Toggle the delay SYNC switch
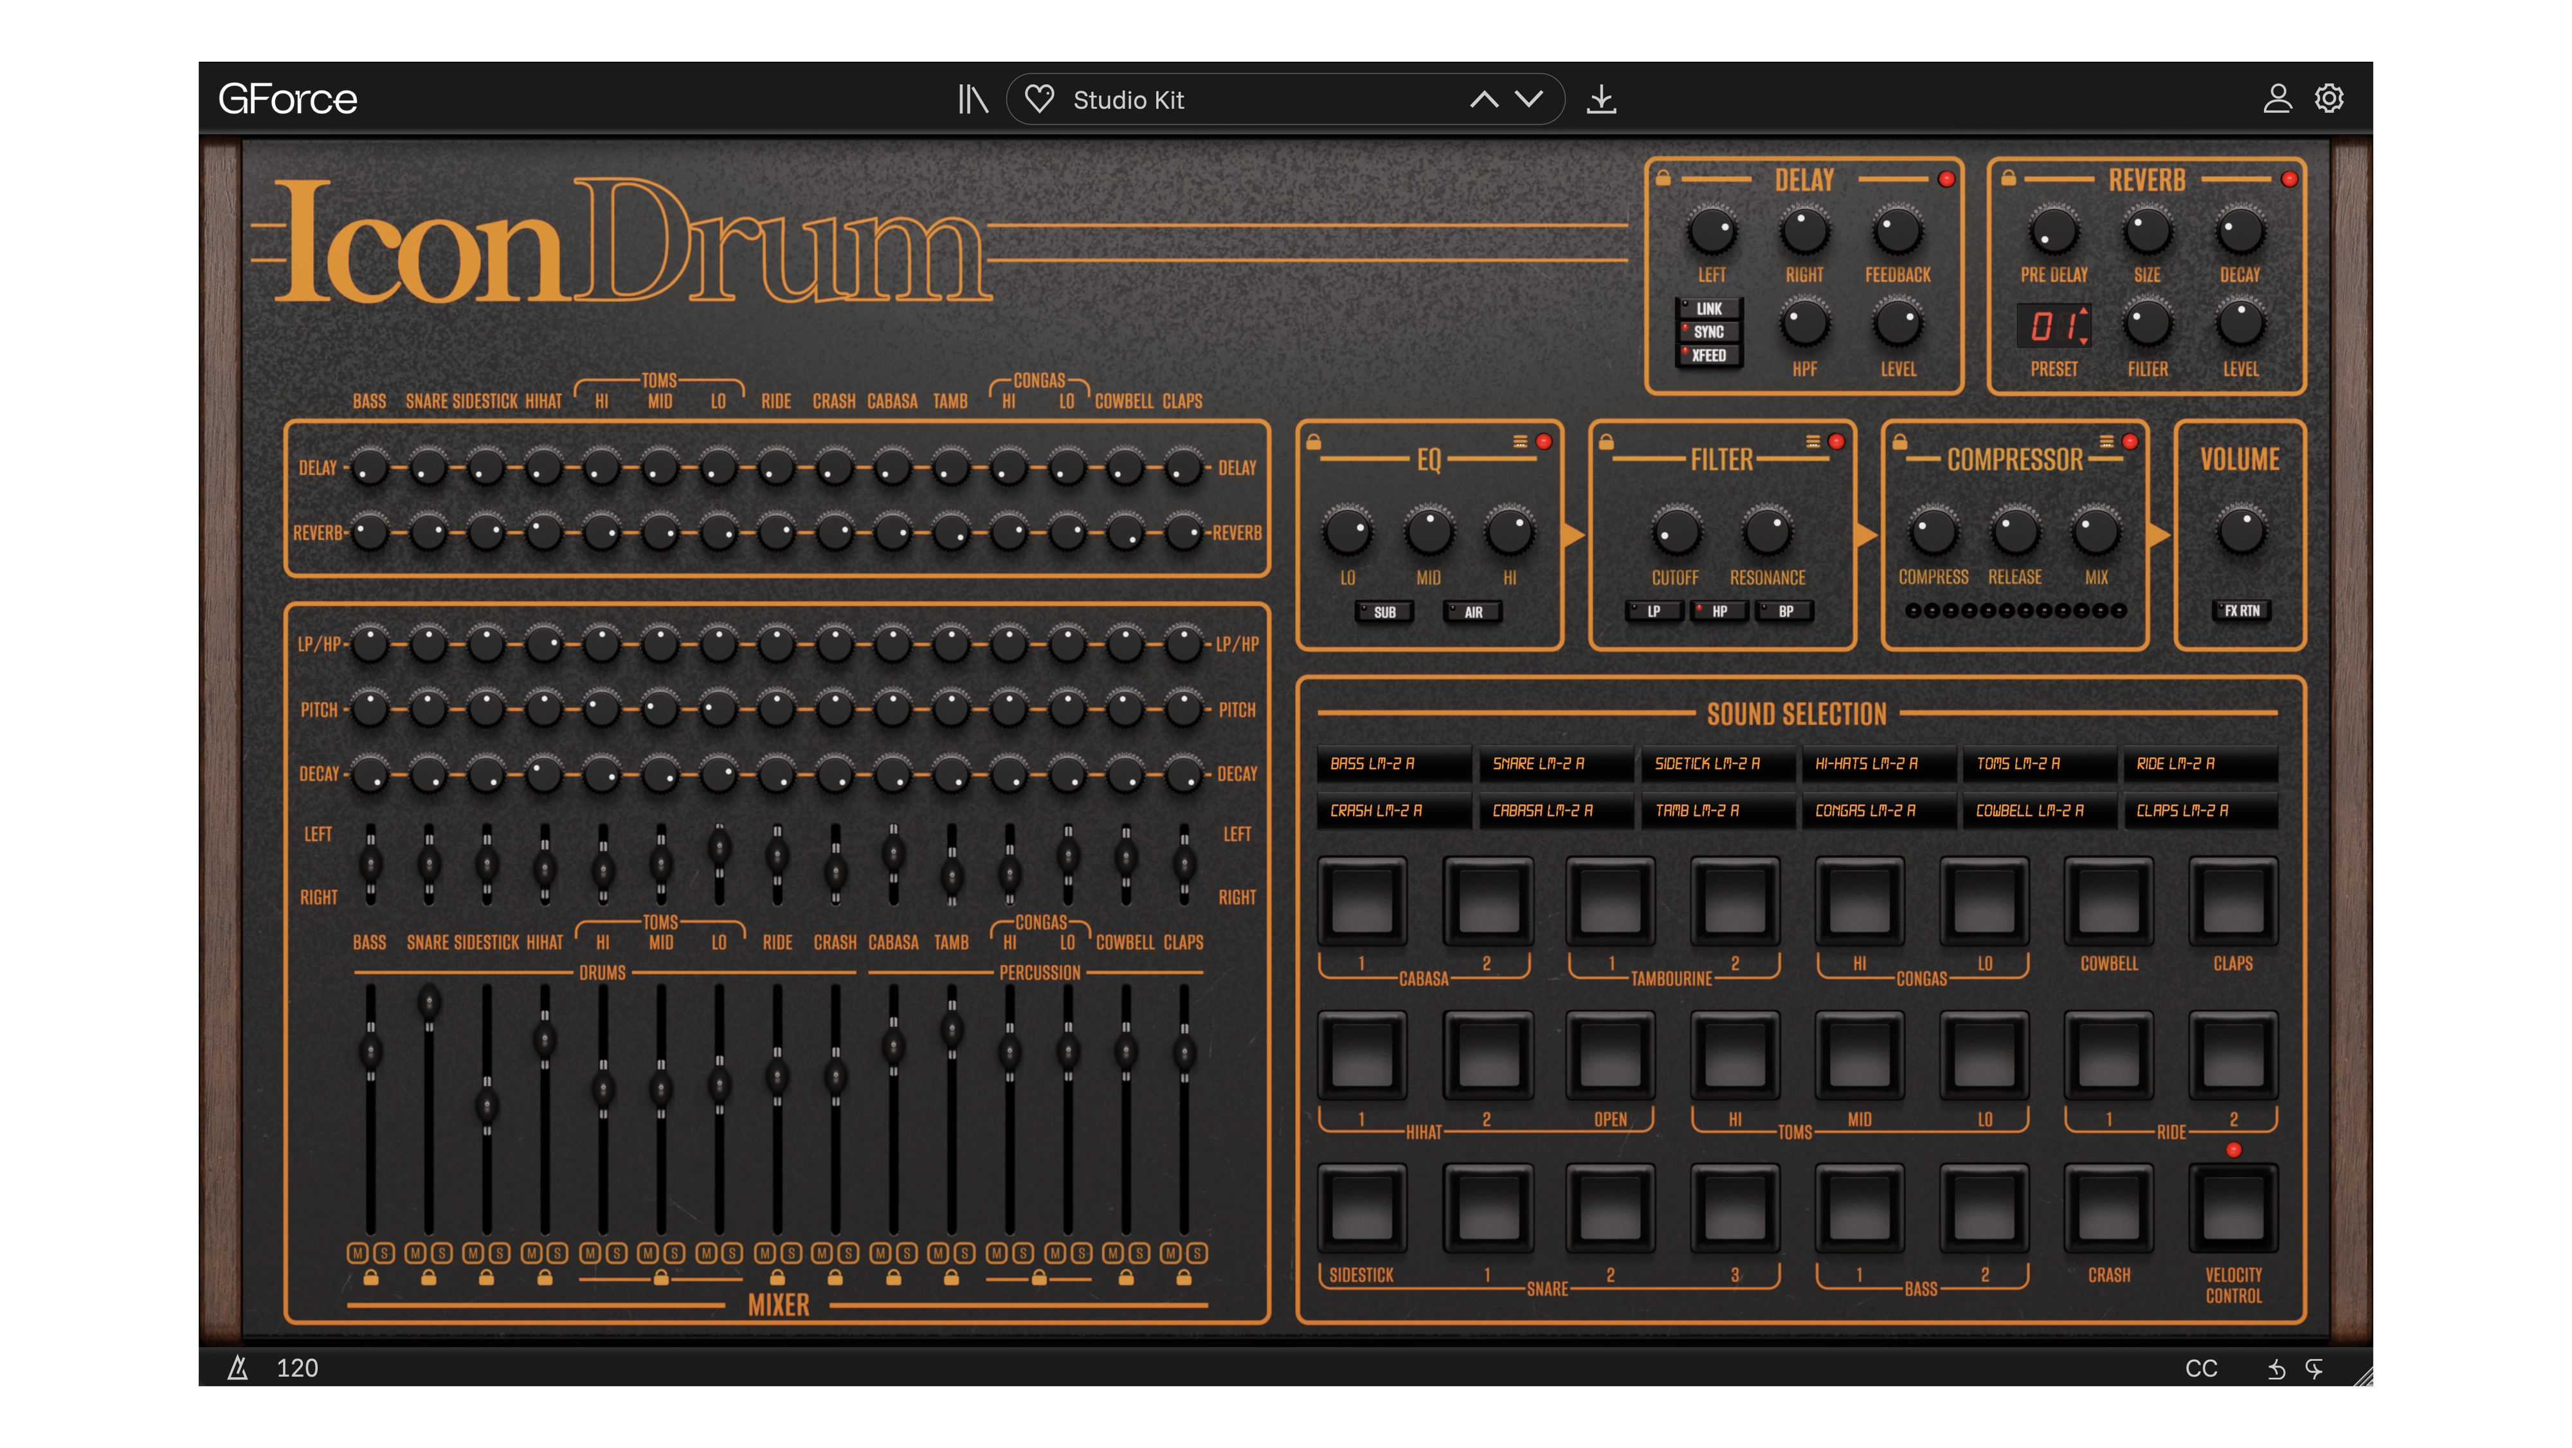Image resolution: width=2572 pixels, height=1448 pixels. (x=1708, y=332)
